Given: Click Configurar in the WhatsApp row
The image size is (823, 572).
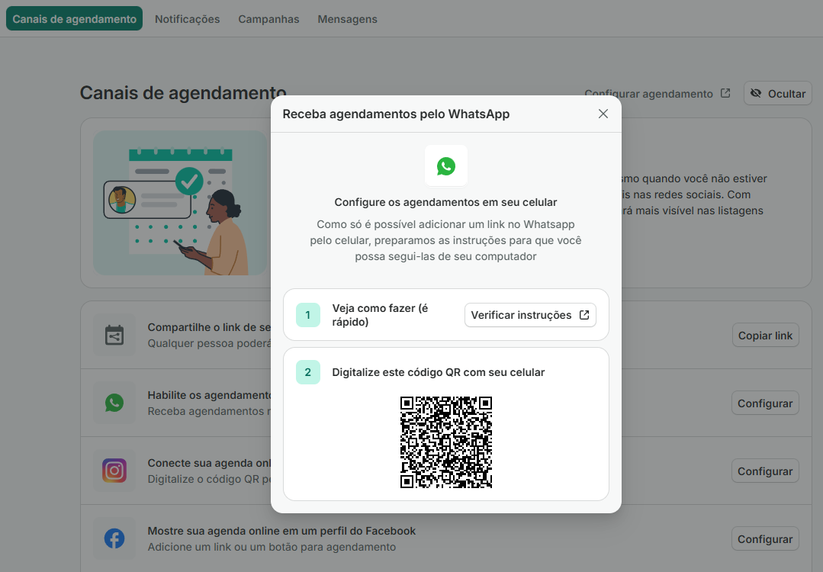Looking at the screenshot, I should pyautogui.click(x=765, y=403).
